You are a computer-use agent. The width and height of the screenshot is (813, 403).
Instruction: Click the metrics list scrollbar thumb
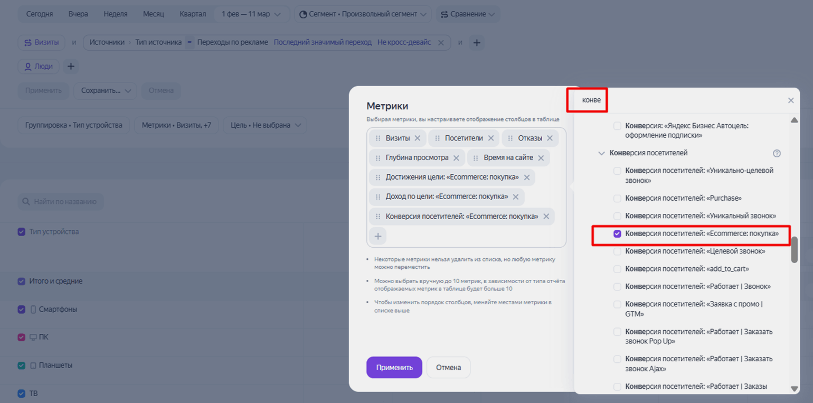click(x=794, y=249)
